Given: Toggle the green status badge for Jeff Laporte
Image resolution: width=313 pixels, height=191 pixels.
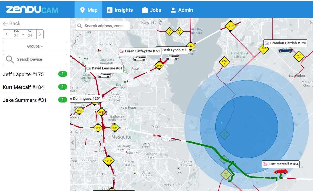Looking at the screenshot, I should coord(62,74).
